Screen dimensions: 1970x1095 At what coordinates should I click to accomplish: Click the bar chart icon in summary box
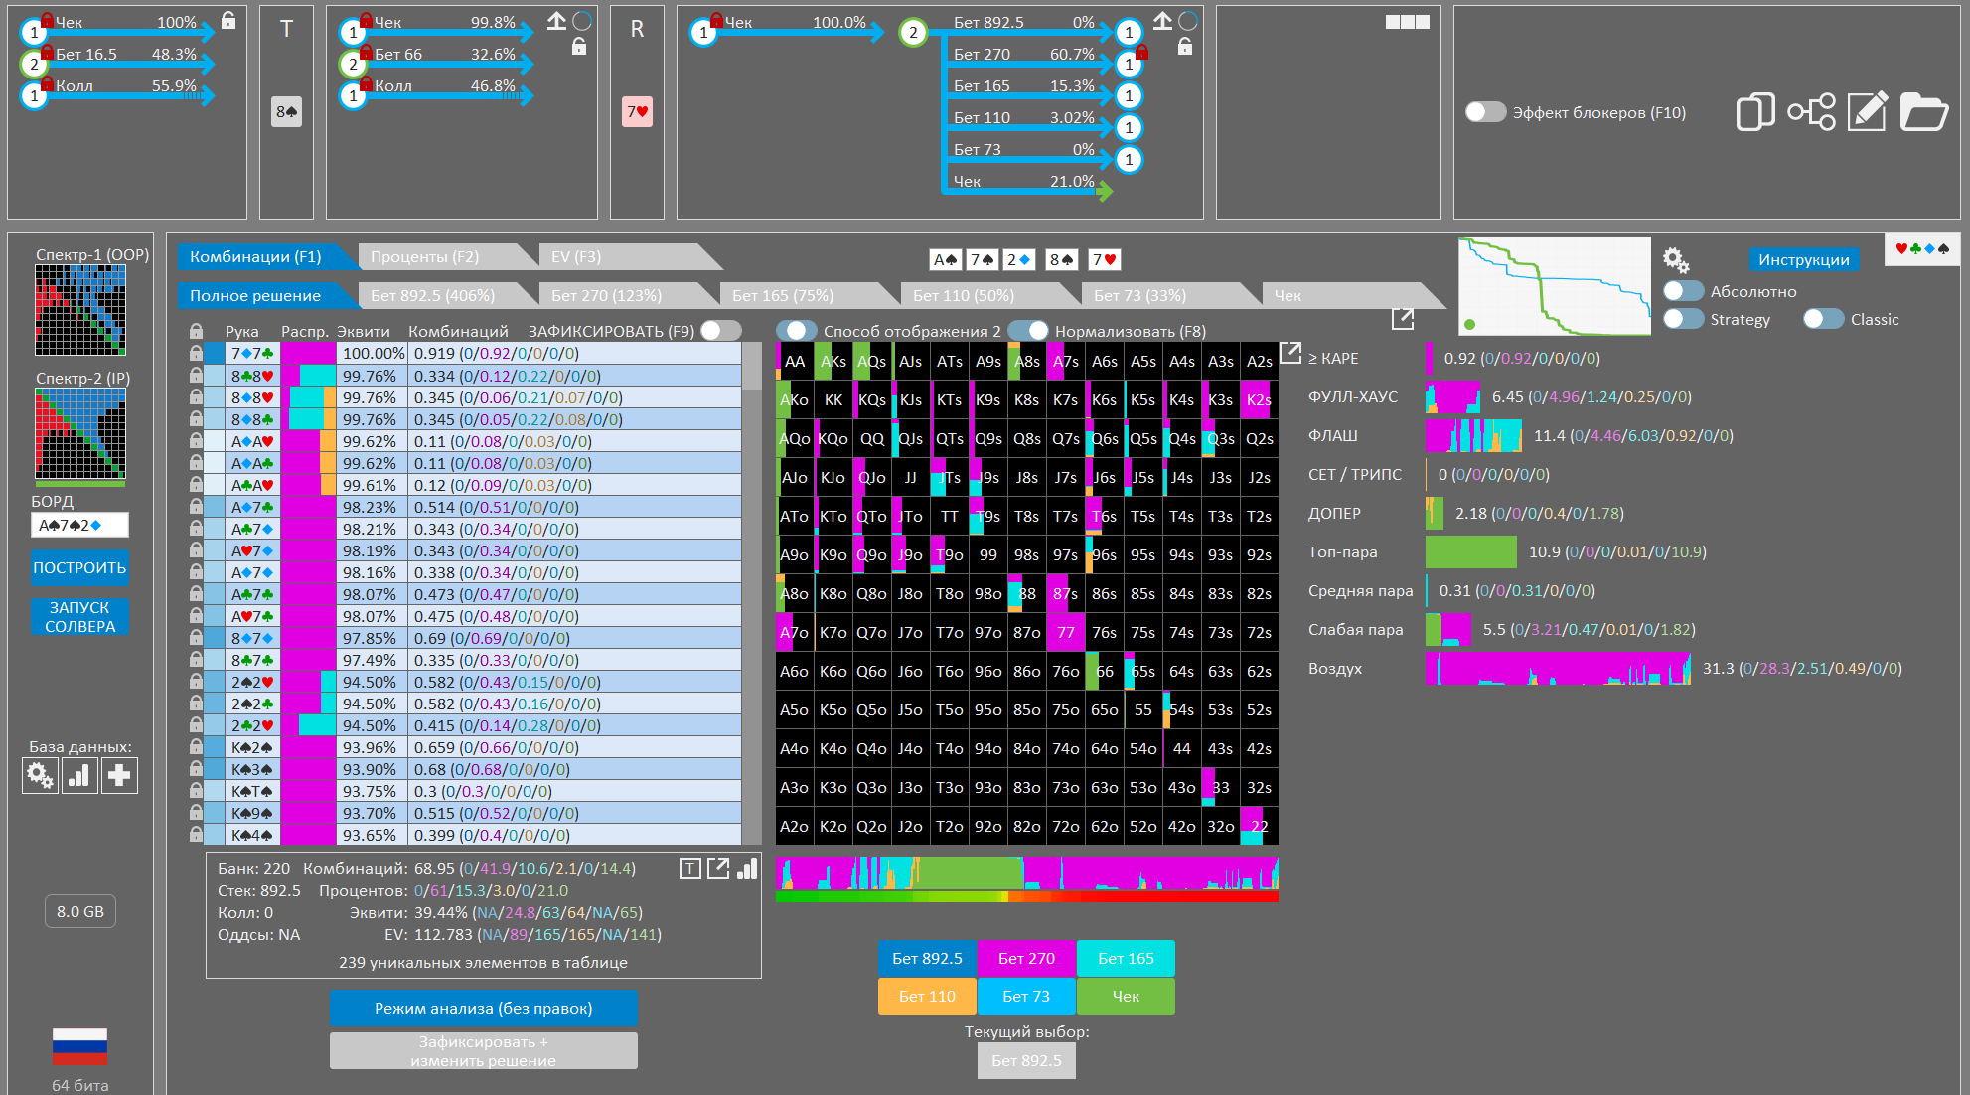tap(747, 868)
